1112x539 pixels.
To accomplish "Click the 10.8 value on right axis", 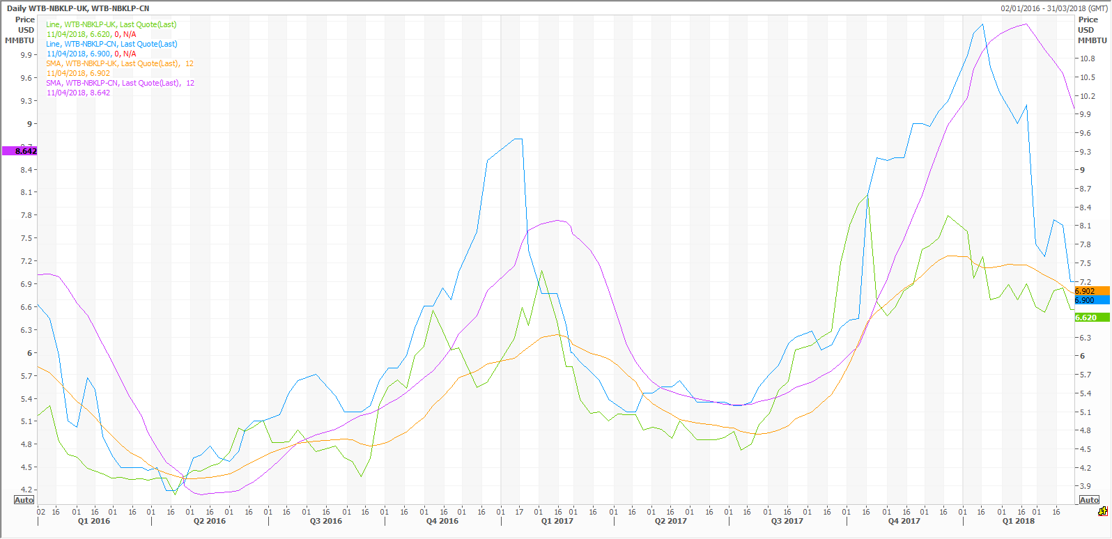I will click(1087, 58).
